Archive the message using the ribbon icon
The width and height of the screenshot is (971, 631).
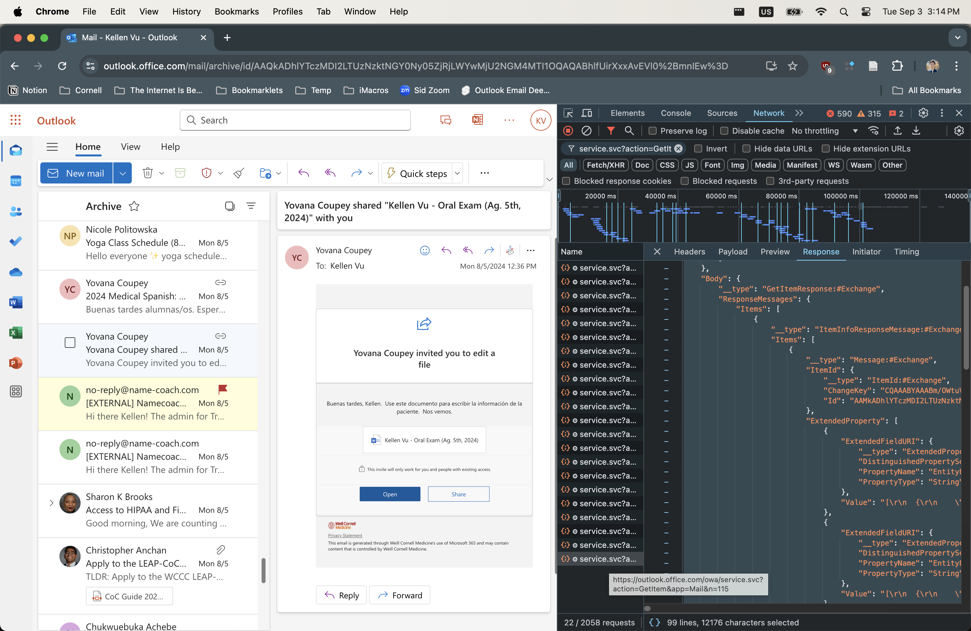(180, 173)
